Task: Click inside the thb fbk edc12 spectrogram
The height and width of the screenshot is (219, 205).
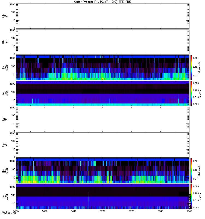Action: pyautogui.click(x=103, y=68)
